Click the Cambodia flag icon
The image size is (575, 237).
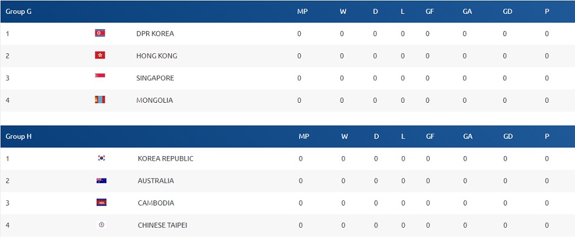[102, 203]
